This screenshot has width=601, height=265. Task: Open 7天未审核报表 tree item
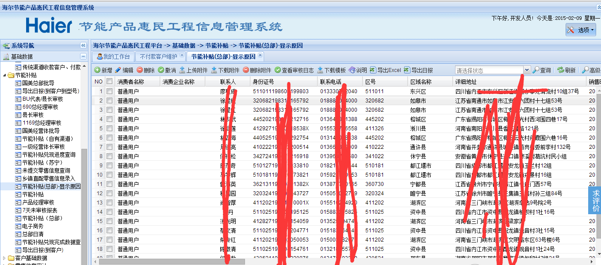click(x=39, y=210)
